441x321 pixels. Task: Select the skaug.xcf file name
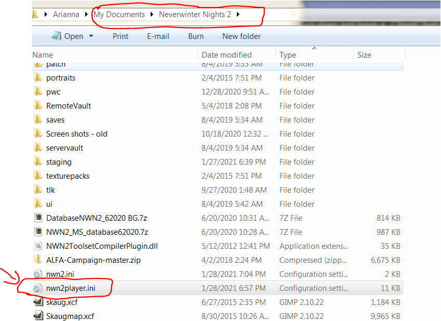point(62,302)
